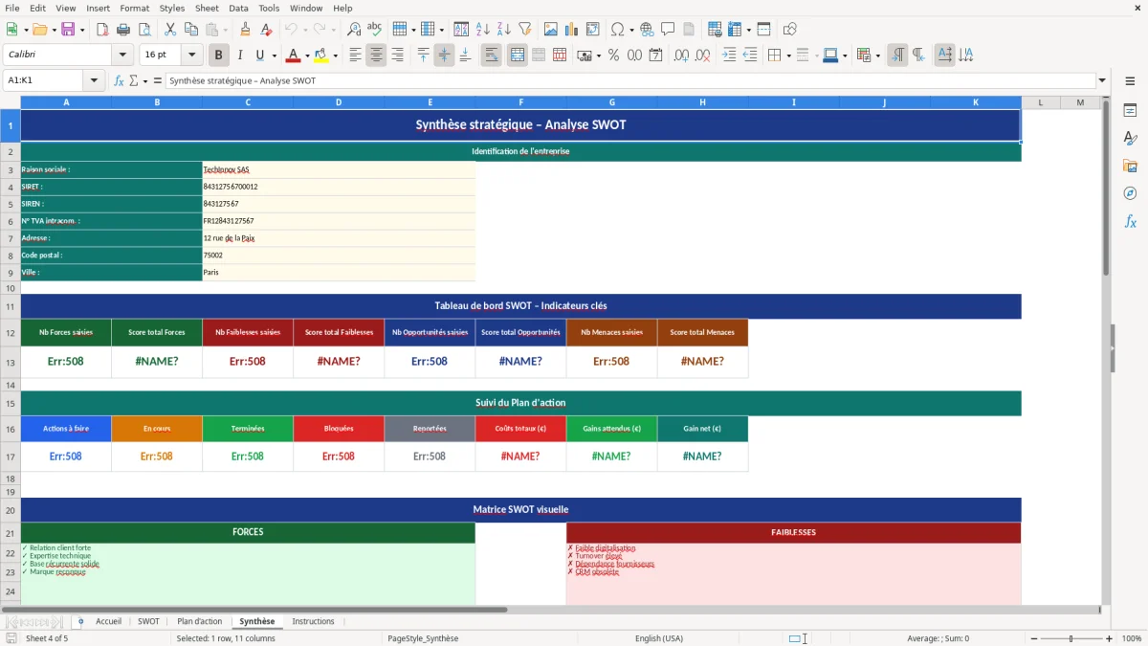
Task: Toggle Center Vertically alignment
Action: pos(444,56)
